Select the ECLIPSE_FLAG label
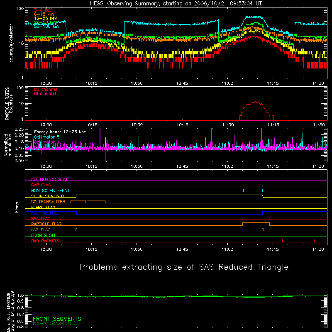Screen dimensions: 332x332 (45, 213)
